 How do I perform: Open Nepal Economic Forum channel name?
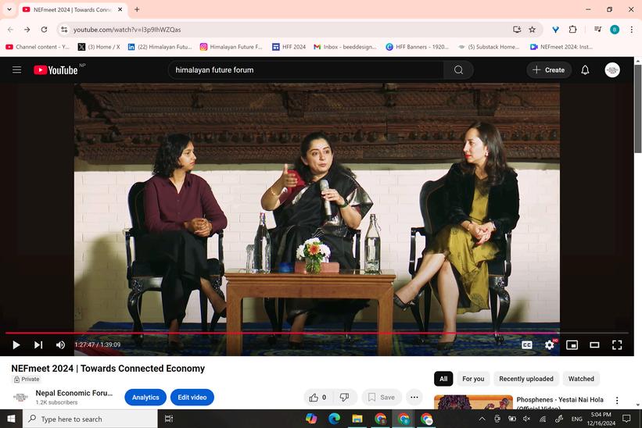point(74,393)
